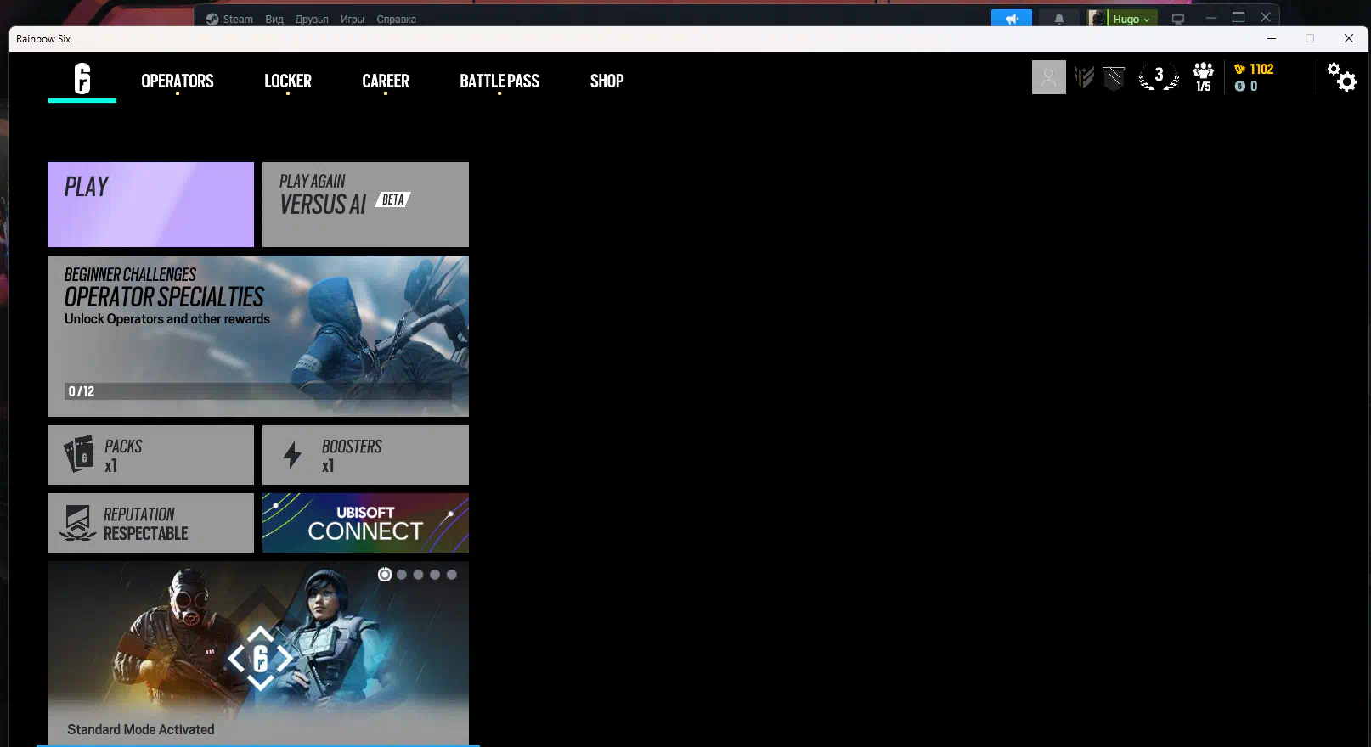This screenshot has height=747, width=1371.
Task: Switch to the third carousel dot
Action: coord(418,575)
